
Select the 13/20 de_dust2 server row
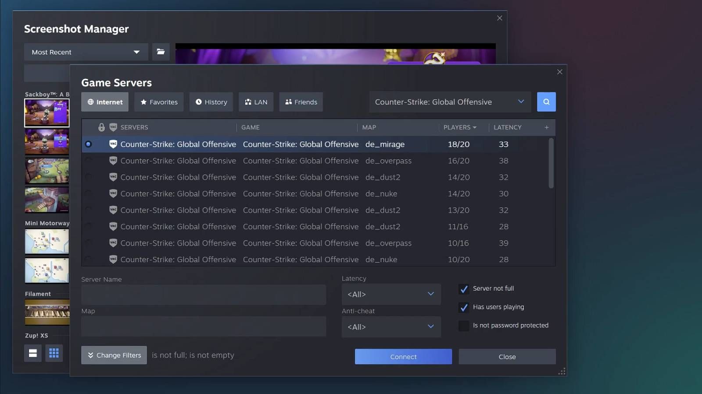(x=315, y=210)
